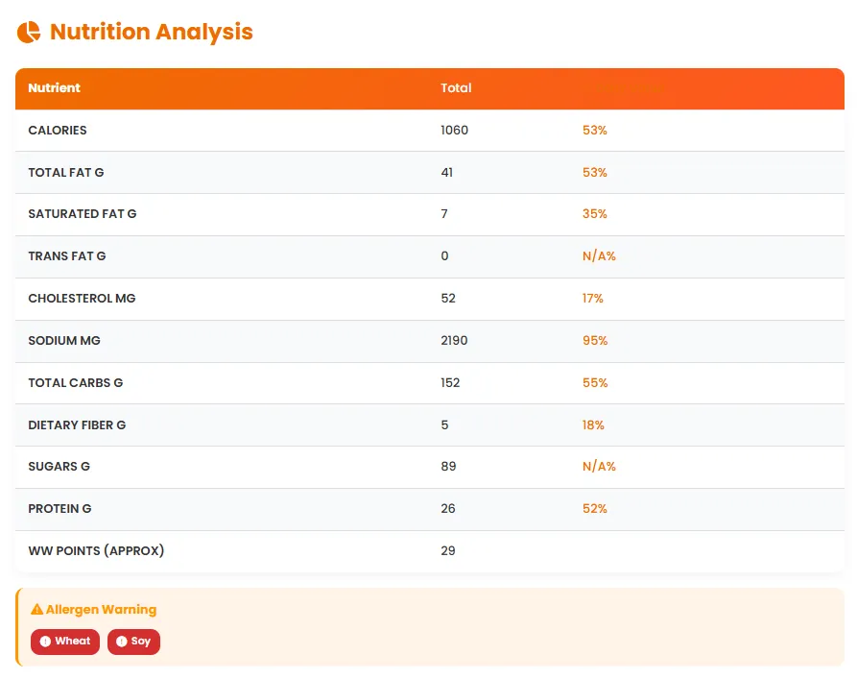The image size is (857, 679).
Task: Click the Sodium 95% daily value
Action: coord(594,341)
